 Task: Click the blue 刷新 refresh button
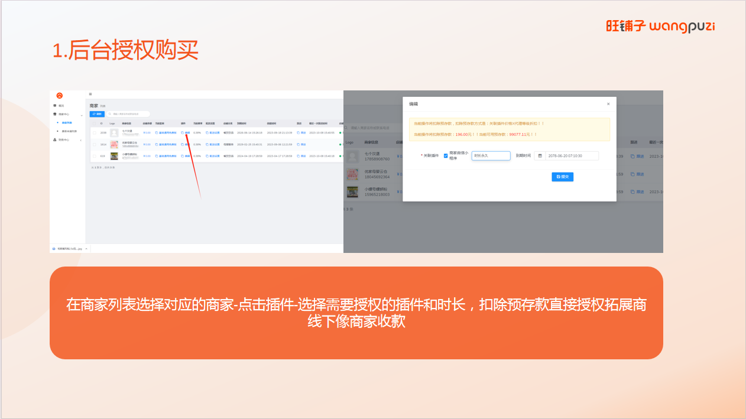97,114
